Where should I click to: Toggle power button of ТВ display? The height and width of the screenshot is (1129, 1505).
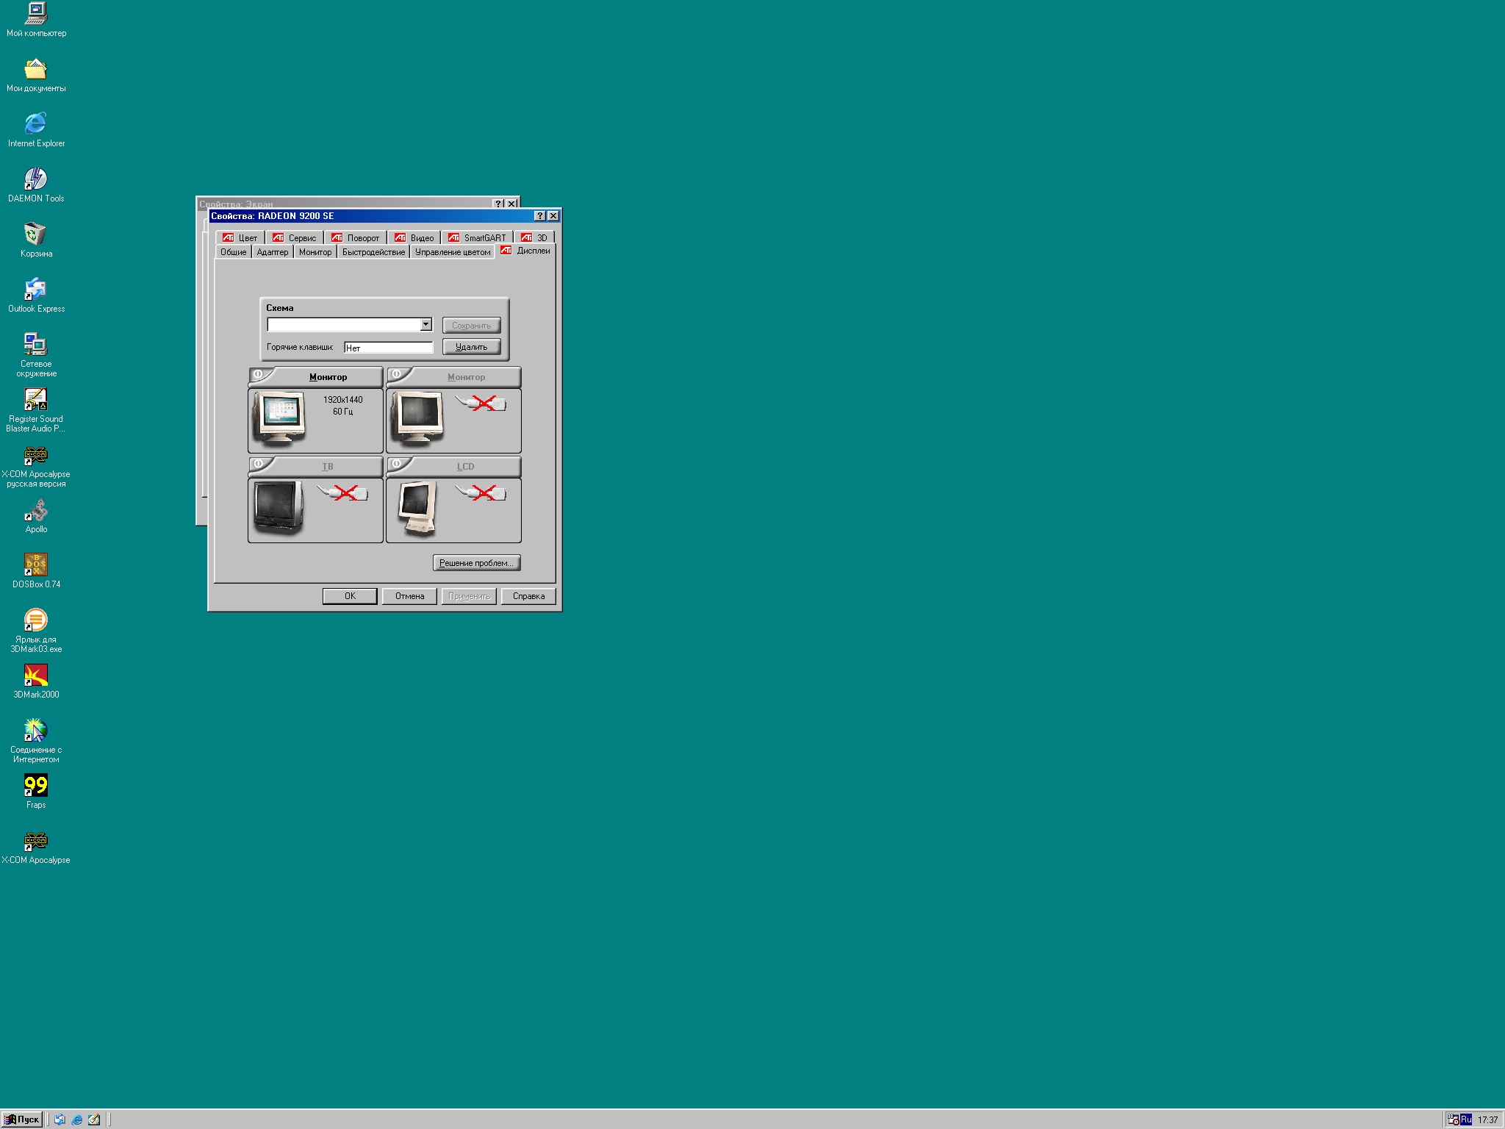(258, 465)
